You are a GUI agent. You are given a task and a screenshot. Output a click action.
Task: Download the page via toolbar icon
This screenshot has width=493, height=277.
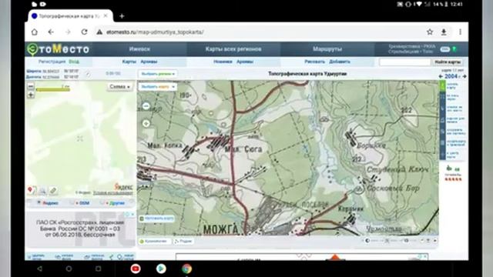pyautogui.click(x=444, y=32)
